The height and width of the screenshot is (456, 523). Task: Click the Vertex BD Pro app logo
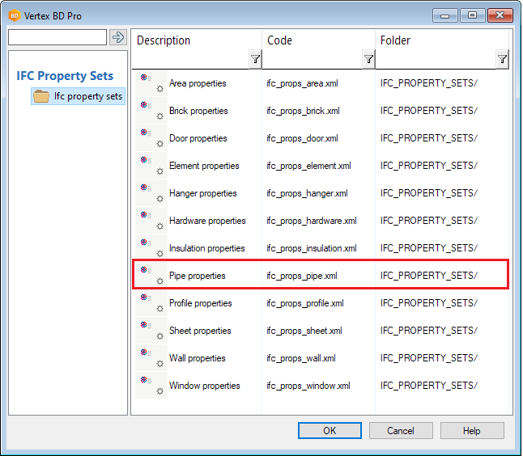15,15
